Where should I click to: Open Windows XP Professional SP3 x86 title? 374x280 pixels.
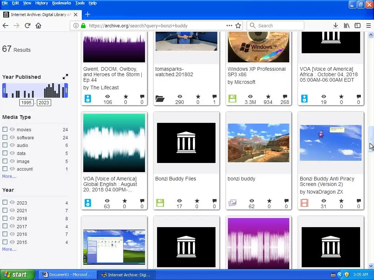pyautogui.click(x=256, y=72)
